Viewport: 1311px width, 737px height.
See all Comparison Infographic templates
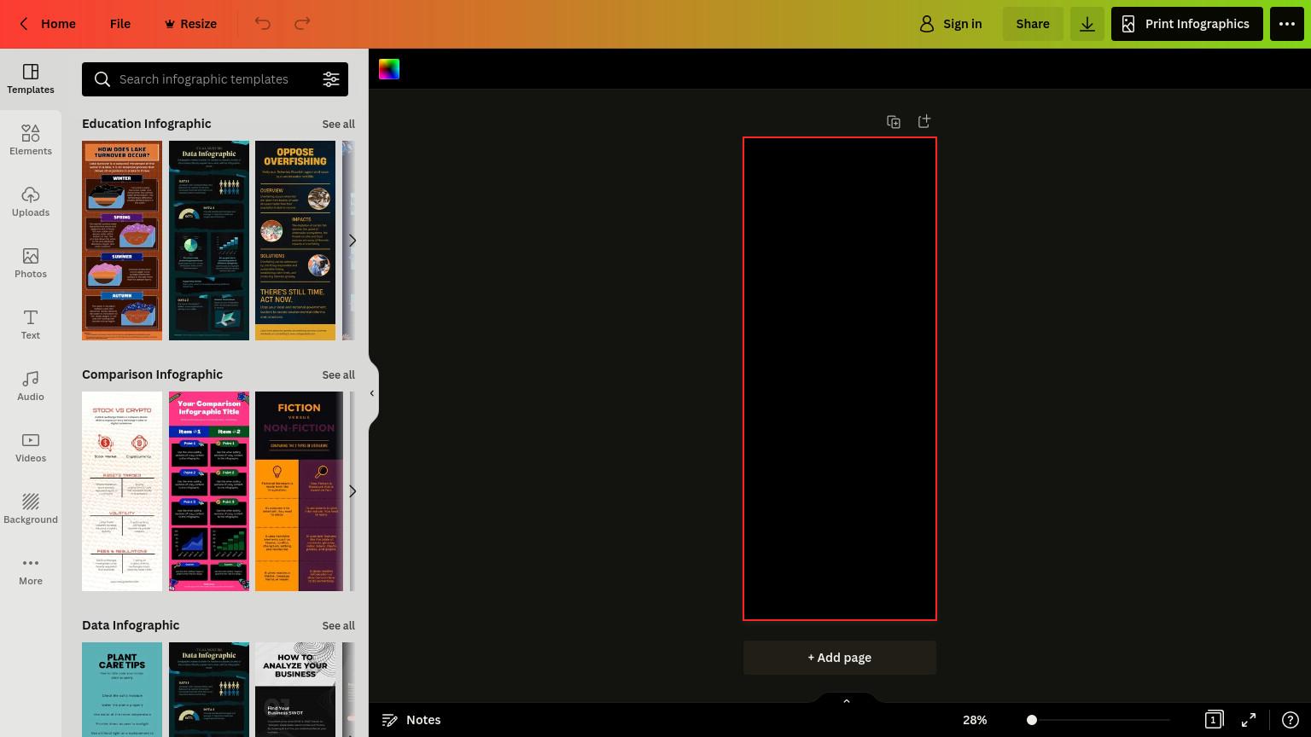pos(338,374)
